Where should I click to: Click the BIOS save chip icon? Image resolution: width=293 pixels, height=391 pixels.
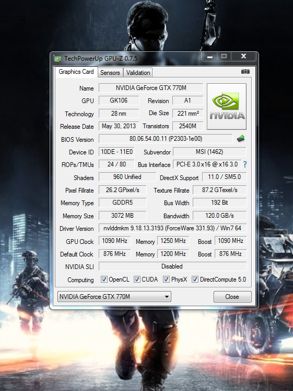point(241,138)
